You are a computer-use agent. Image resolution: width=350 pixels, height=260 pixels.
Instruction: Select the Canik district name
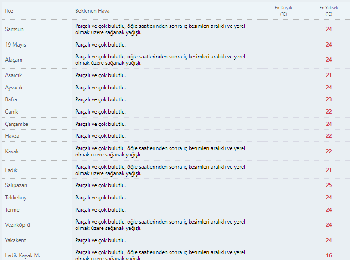[x=11, y=111]
